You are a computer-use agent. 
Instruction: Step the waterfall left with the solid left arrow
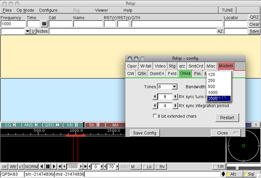click(x=42, y=166)
